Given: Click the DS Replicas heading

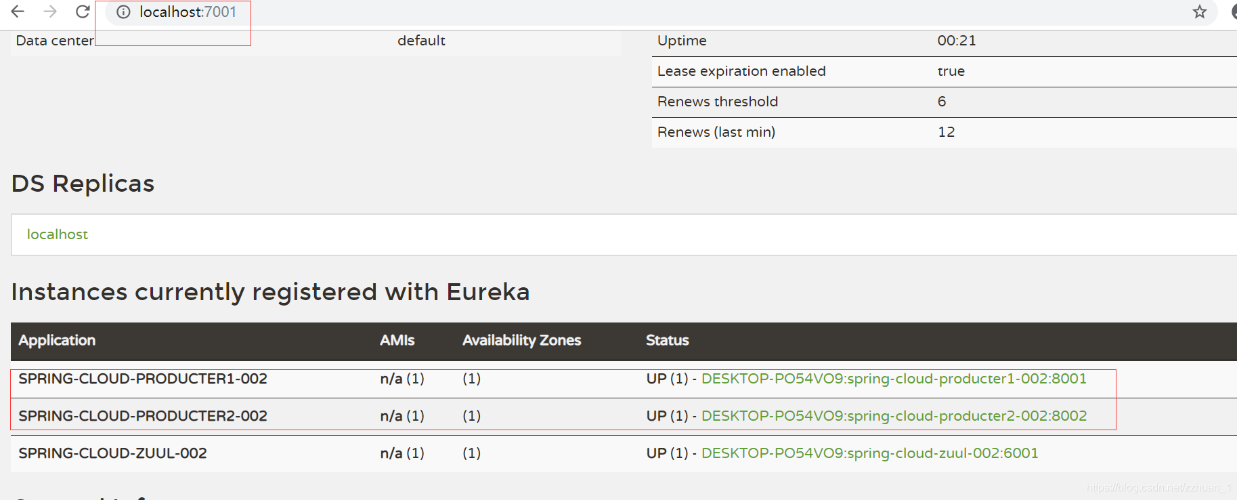Looking at the screenshot, I should pyautogui.click(x=83, y=184).
